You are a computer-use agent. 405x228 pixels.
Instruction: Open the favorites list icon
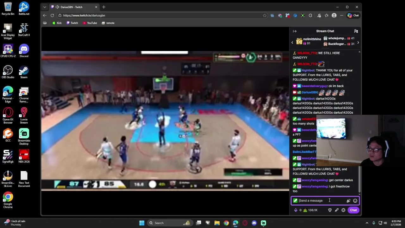327,15
